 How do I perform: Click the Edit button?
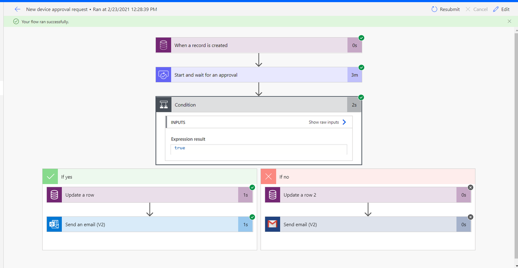(x=501, y=9)
